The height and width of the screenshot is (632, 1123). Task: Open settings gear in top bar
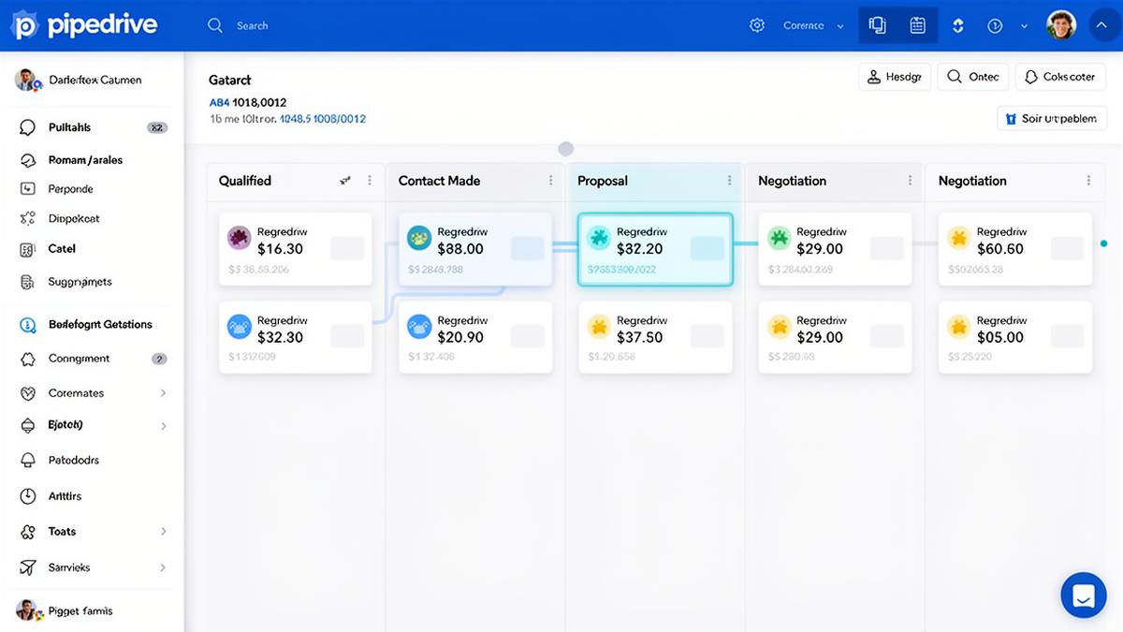(757, 25)
